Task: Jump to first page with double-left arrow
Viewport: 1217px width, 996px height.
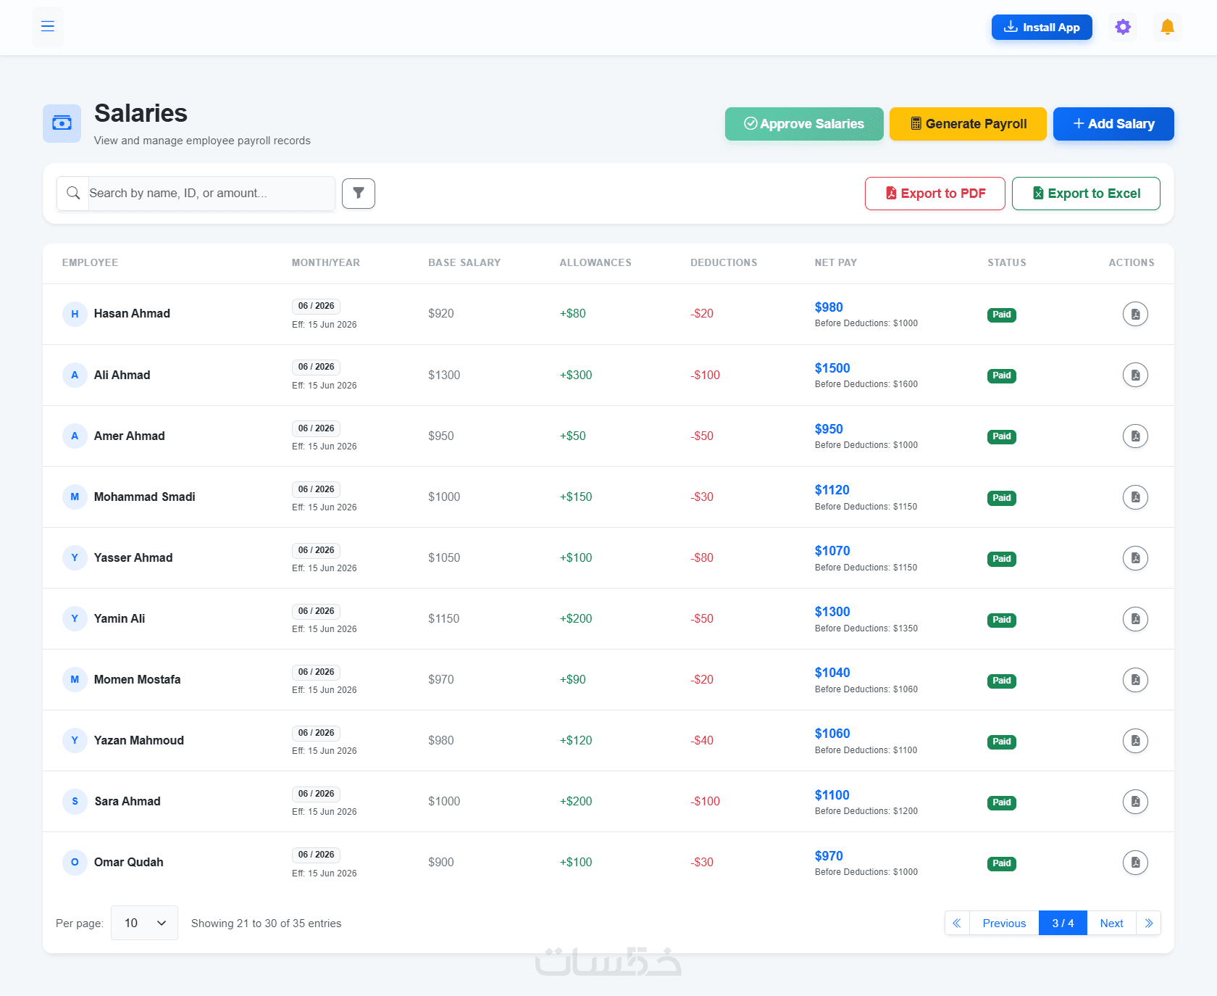Action: pos(957,923)
